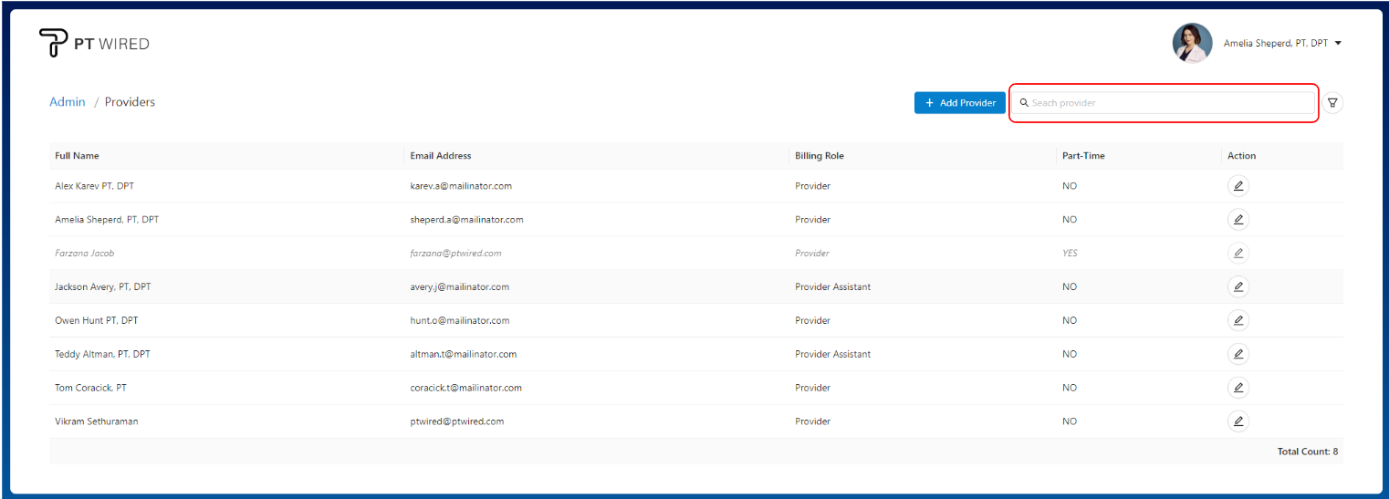
Task: Click edit icon for Alex Karev
Action: (x=1238, y=186)
